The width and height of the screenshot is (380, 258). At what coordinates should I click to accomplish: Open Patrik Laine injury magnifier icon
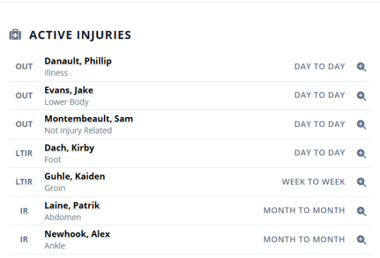point(362,211)
